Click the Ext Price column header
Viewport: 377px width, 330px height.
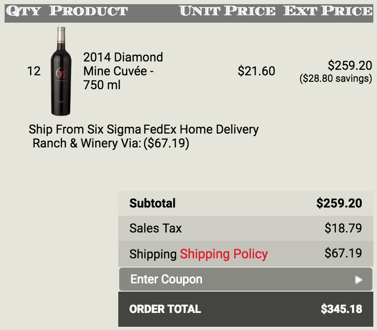pyautogui.click(x=328, y=11)
